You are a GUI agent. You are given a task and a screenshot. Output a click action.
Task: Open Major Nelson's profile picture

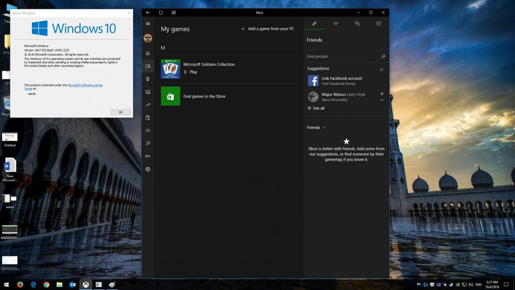(x=313, y=97)
